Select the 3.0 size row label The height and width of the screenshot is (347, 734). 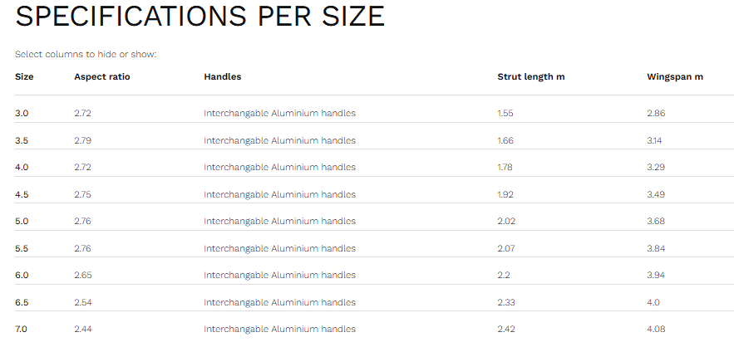coord(22,113)
